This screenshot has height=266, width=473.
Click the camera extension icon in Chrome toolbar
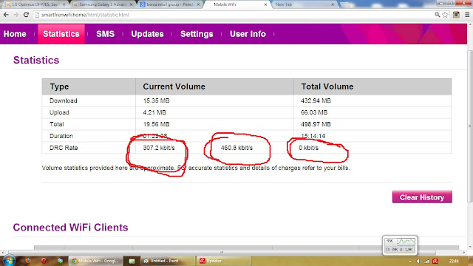456,15
